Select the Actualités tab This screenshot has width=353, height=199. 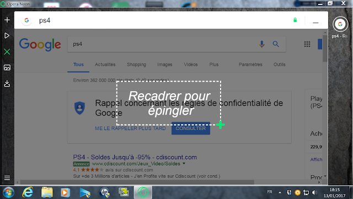[105, 64]
